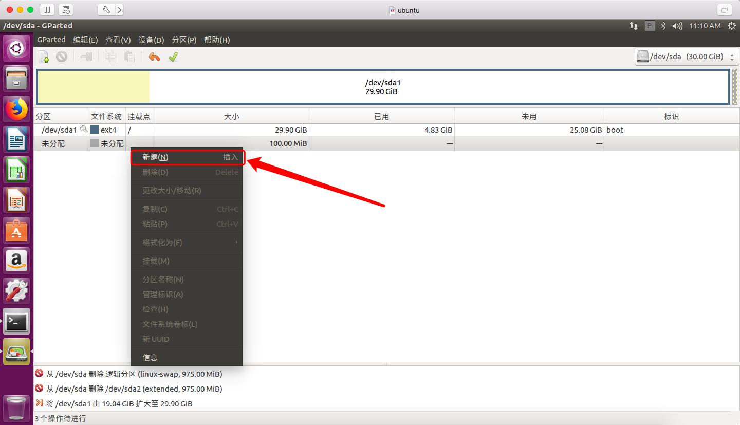This screenshot has height=425, width=740.
Task: Open the GParted menu
Action: (x=51, y=40)
